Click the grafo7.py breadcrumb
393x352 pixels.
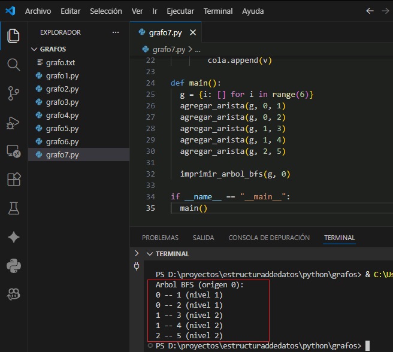[x=169, y=49]
